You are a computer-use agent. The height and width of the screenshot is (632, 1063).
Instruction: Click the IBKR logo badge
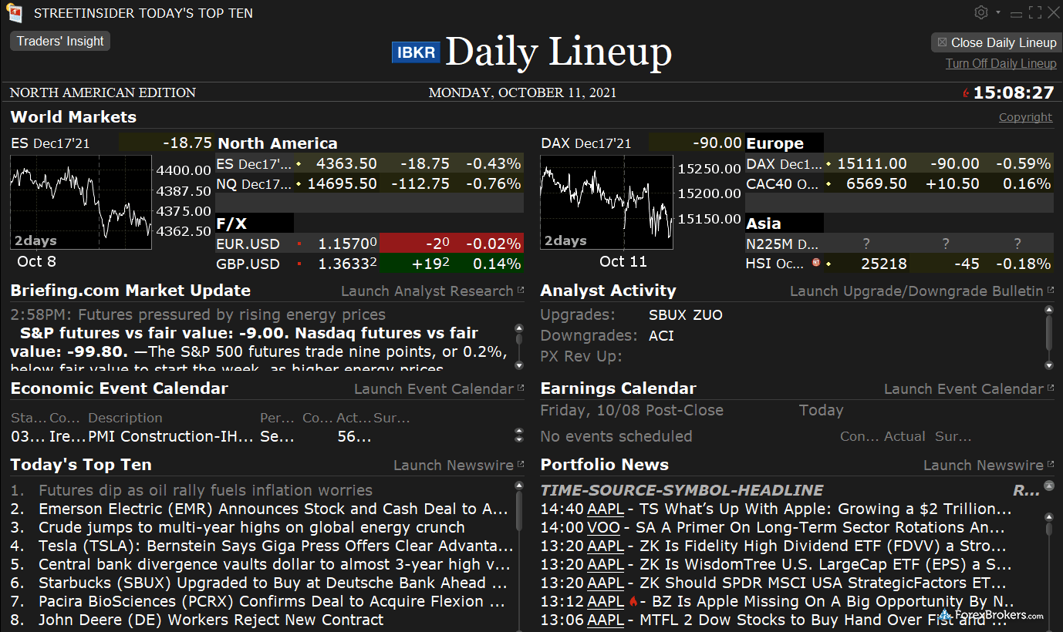(416, 52)
